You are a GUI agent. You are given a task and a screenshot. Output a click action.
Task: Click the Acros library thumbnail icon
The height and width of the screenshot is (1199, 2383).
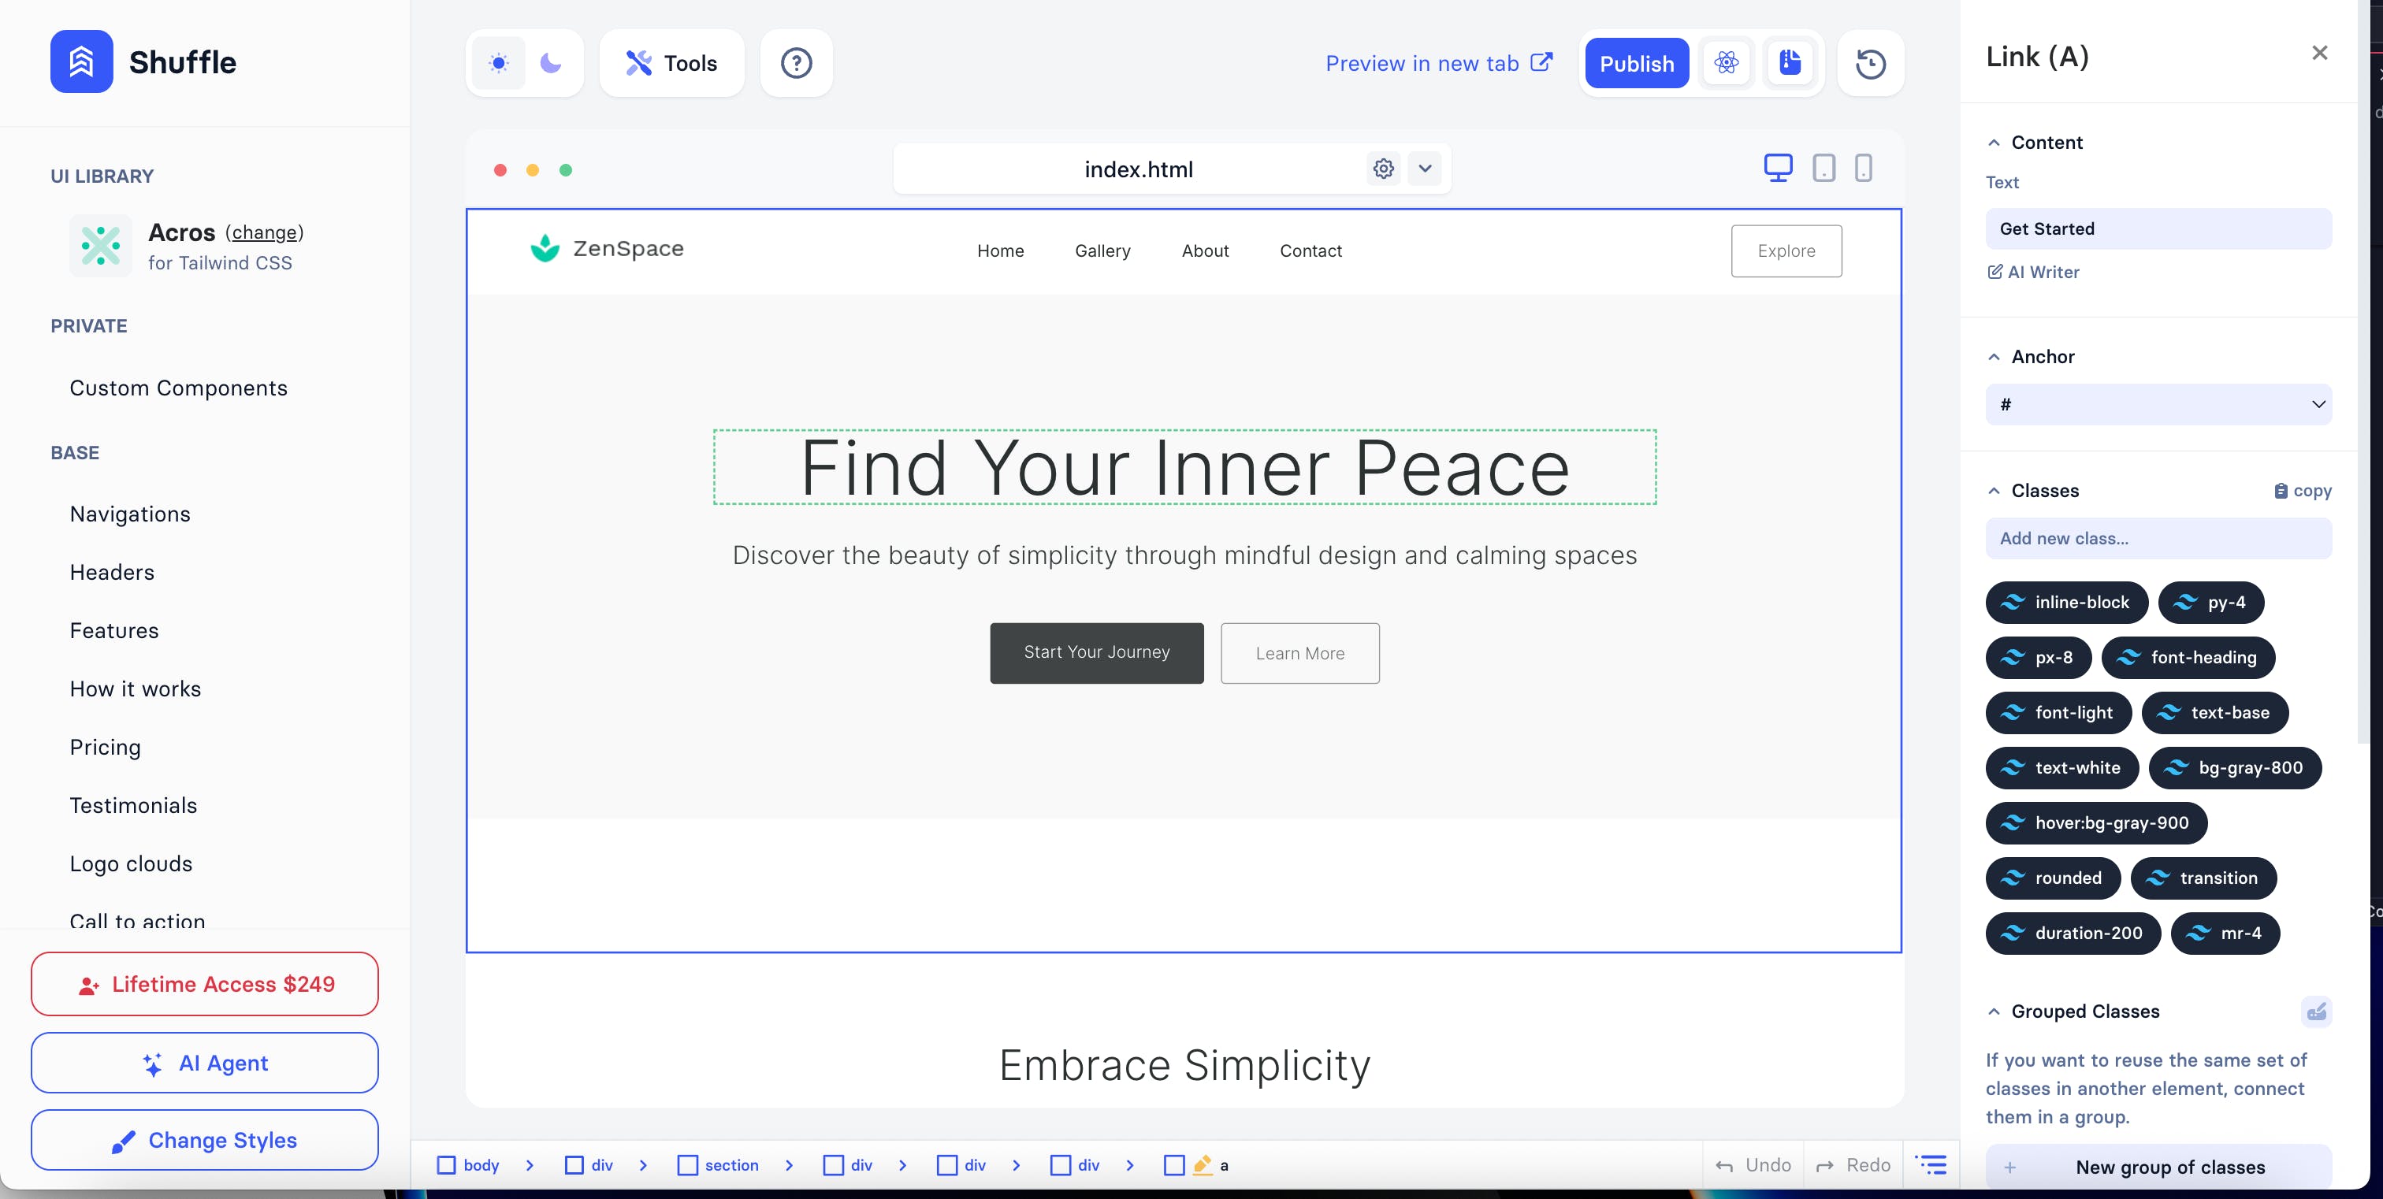(101, 245)
